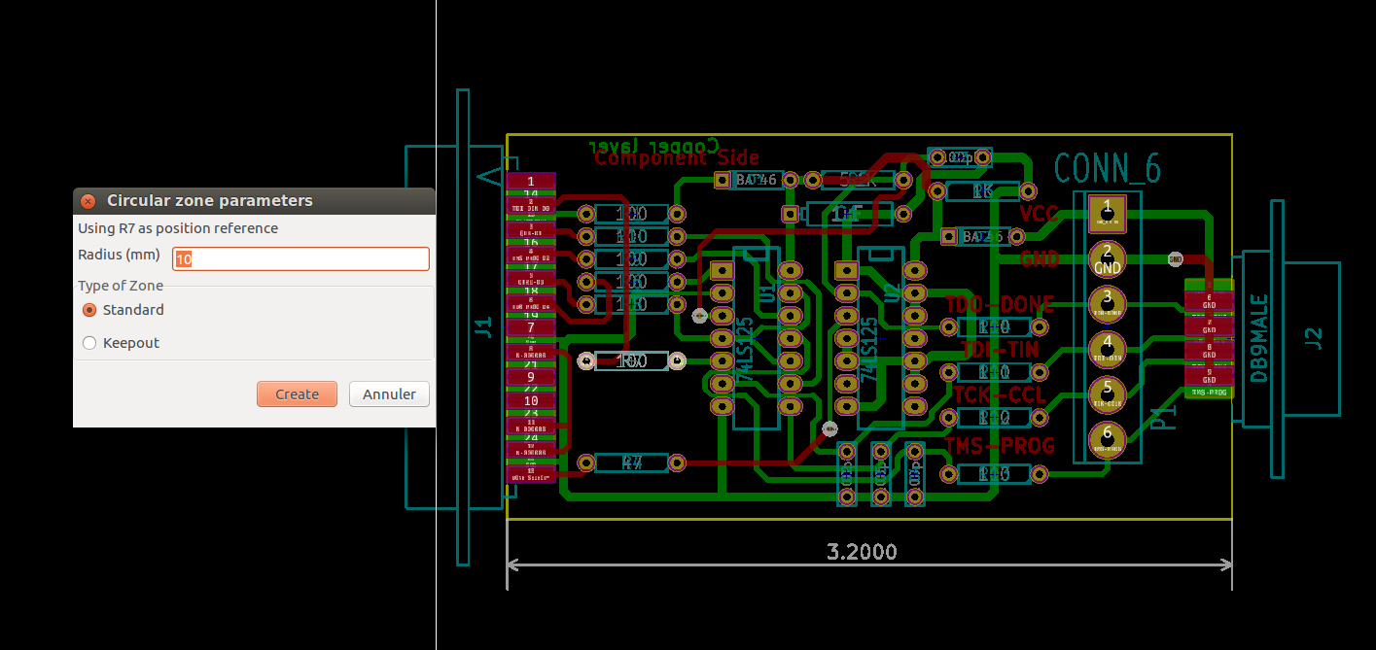The height and width of the screenshot is (650, 1376).
Task: Close the Circular zone parameters dialog
Action: click(x=88, y=201)
